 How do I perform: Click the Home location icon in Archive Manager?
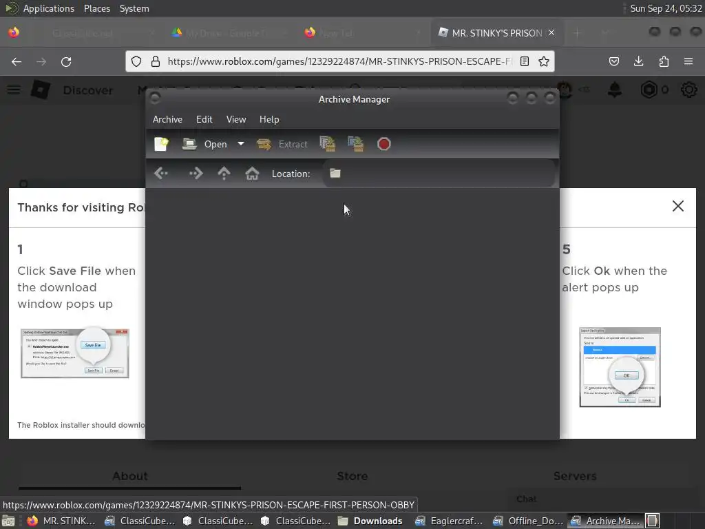[x=252, y=173]
